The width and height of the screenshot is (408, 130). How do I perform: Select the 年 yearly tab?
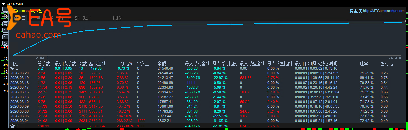tap(53, 18)
